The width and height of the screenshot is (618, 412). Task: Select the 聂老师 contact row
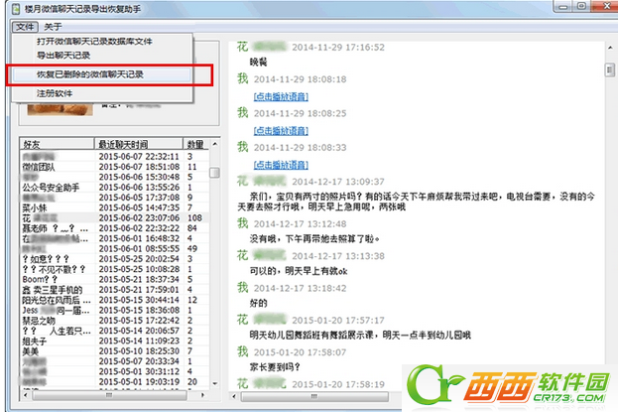pyautogui.click(x=114, y=228)
